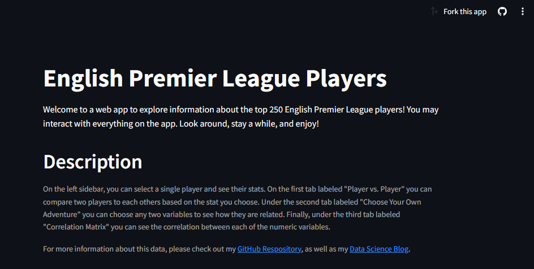Click Fork this app
Image resolution: width=534 pixels, height=269 pixels.
click(x=464, y=11)
